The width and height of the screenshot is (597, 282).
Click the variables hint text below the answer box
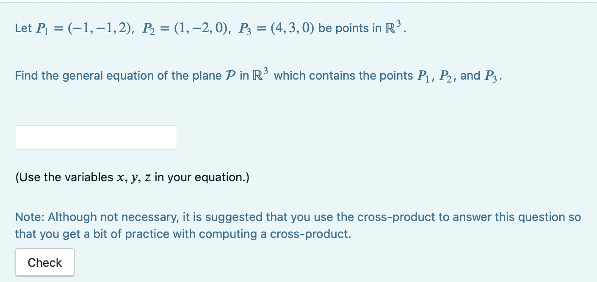coord(131,177)
